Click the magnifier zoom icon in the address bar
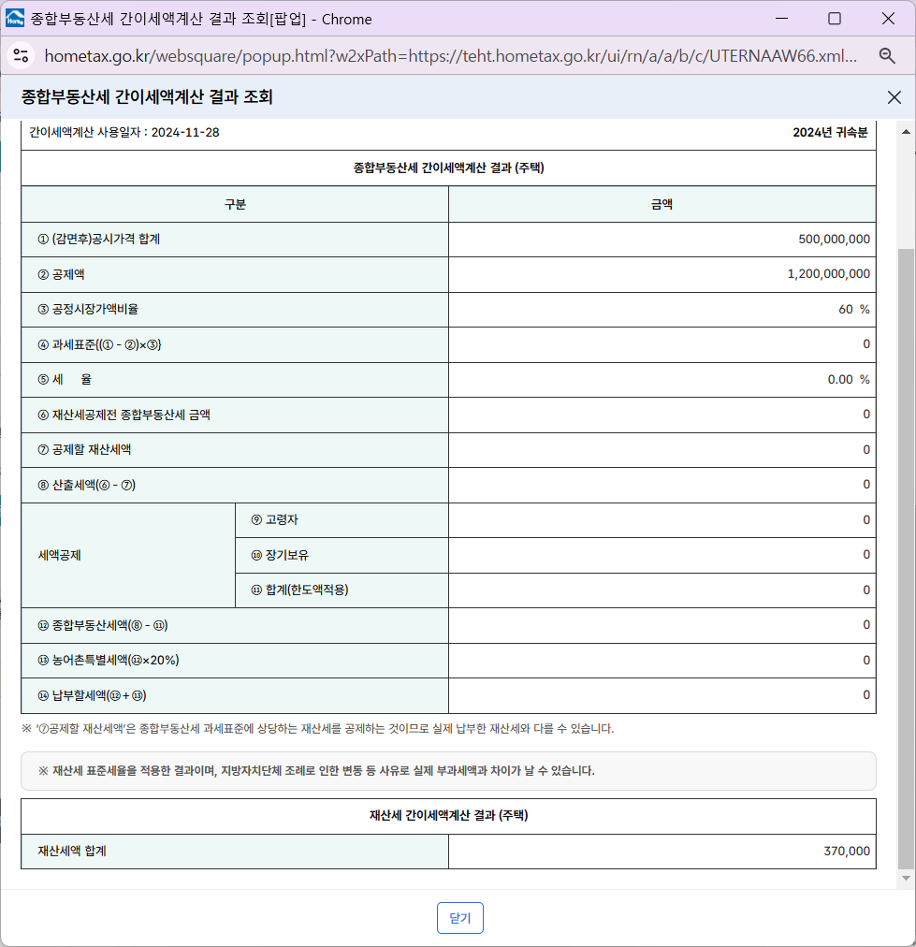Viewport: 916px width, 947px height. point(887,56)
